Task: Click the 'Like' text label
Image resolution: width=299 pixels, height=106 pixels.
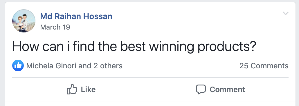Action: pyautogui.click(x=88, y=89)
